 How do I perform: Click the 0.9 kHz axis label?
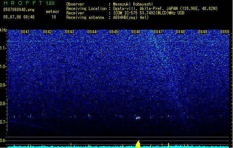click(x=3, y=85)
